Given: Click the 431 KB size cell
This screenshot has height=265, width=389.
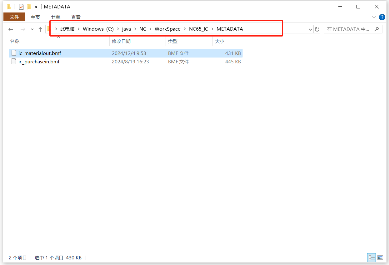Looking at the screenshot, I should (x=233, y=53).
